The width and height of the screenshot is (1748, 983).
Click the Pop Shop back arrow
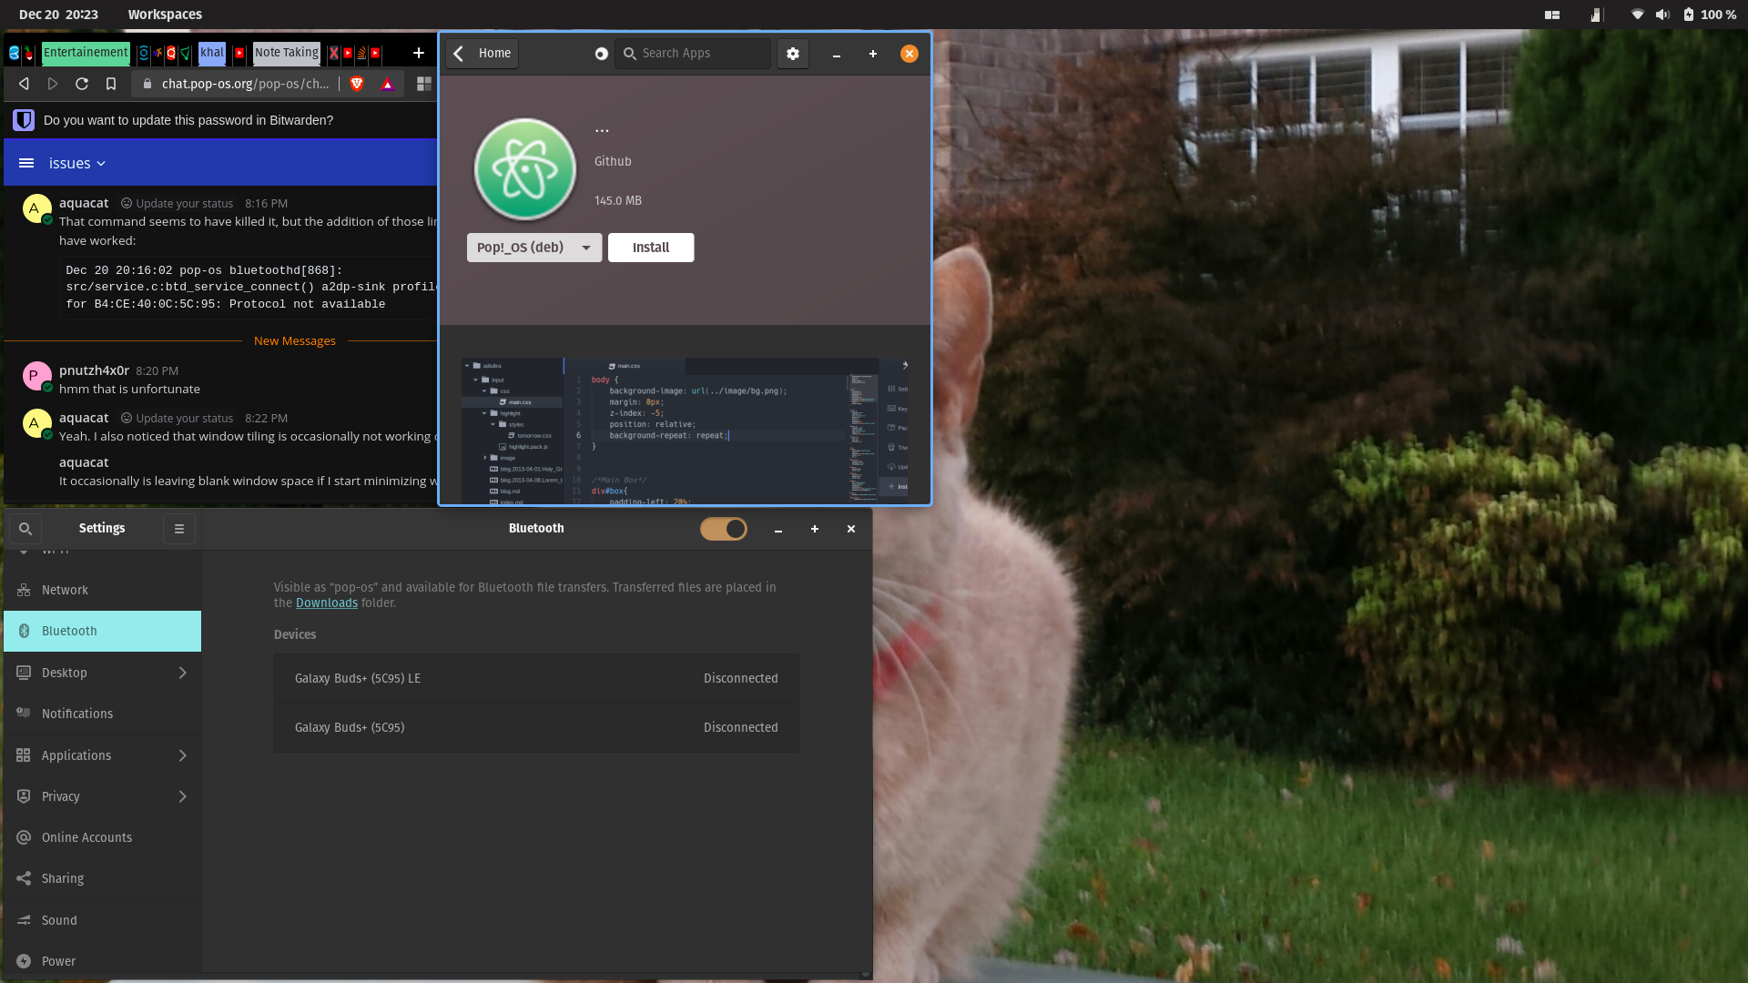point(460,54)
